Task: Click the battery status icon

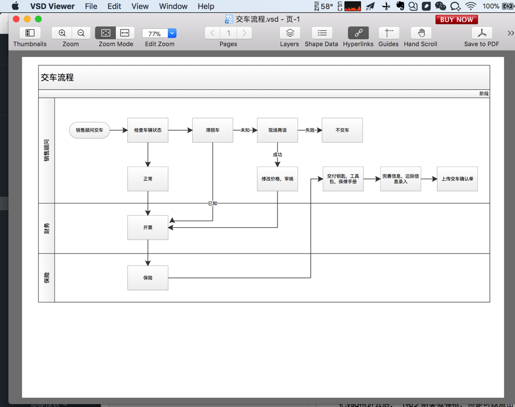Action: coord(507,6)
